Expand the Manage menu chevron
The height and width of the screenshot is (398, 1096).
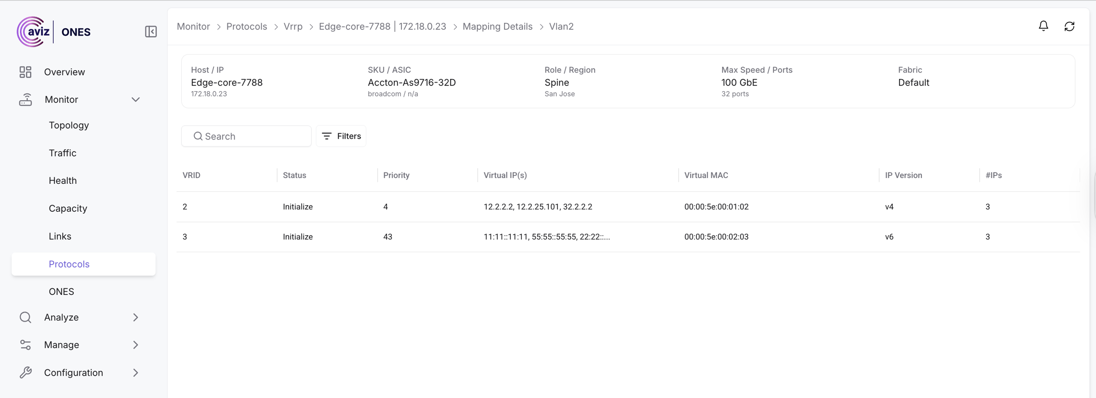click(x=136, y=345)
